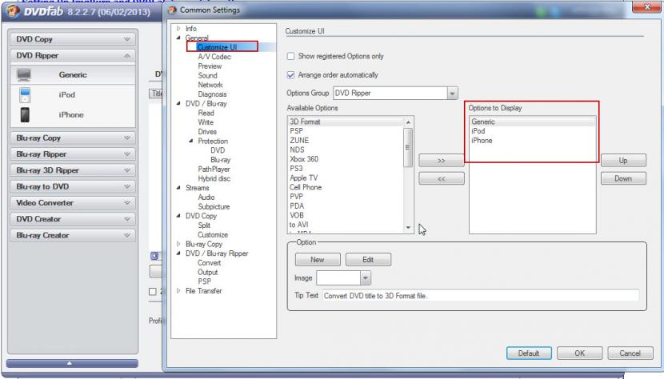This screenshot has width=664, height=379.
Task: Expand the DVD Copy section
Action: click(x=73, y=39)
